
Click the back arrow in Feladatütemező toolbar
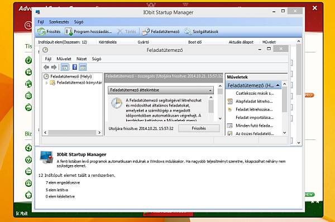coord(46,67)
